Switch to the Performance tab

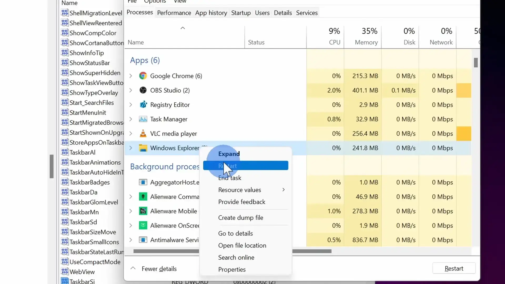click(174, 13)
